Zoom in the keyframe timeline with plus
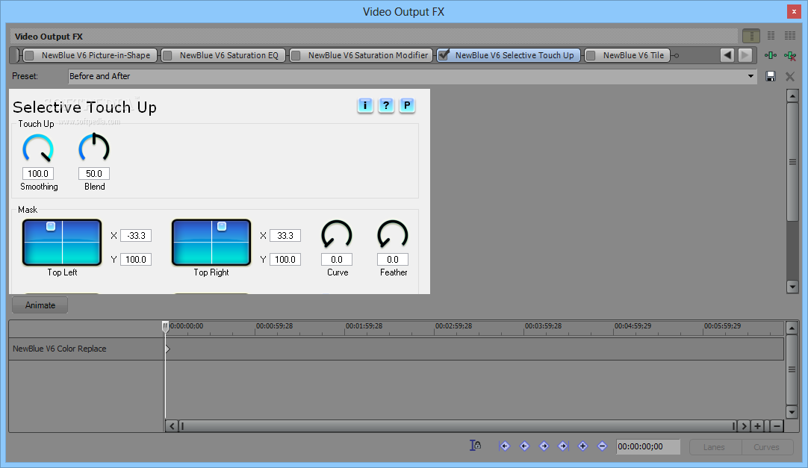The width and height of the screenshot is (808, 468). tap(757, 425)
